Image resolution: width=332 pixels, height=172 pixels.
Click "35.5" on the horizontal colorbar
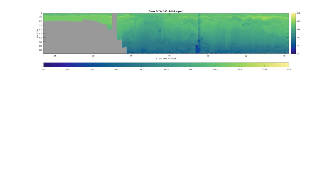click(240, 69)
